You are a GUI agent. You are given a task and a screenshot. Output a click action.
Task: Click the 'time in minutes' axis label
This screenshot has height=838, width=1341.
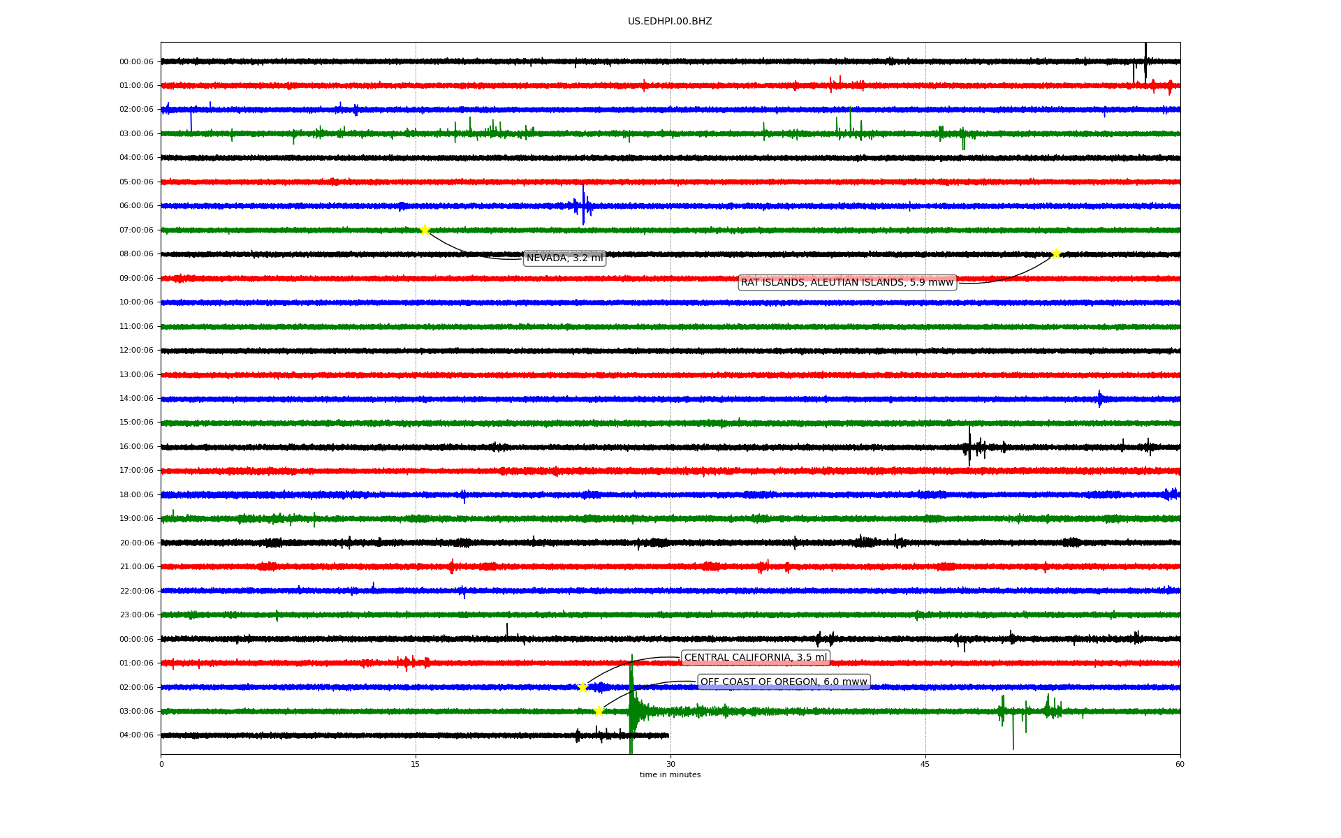point(670,775)
